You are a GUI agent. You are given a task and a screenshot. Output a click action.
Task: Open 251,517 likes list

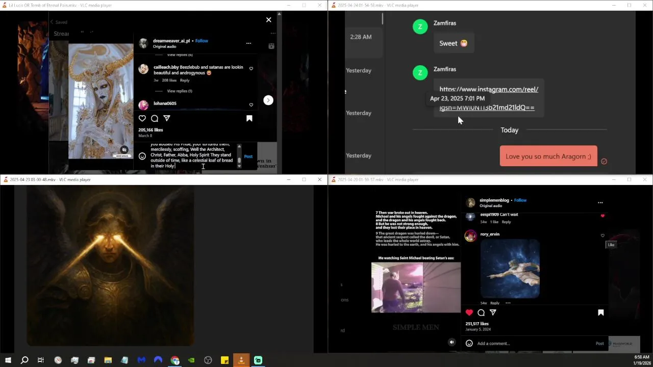click(x=477, y=324)
